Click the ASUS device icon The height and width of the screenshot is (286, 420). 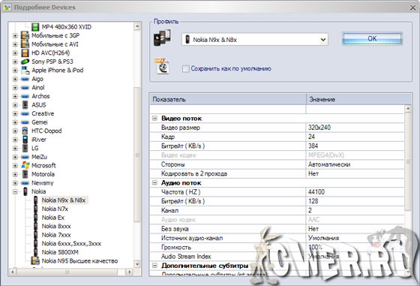(x=25, y=105)
